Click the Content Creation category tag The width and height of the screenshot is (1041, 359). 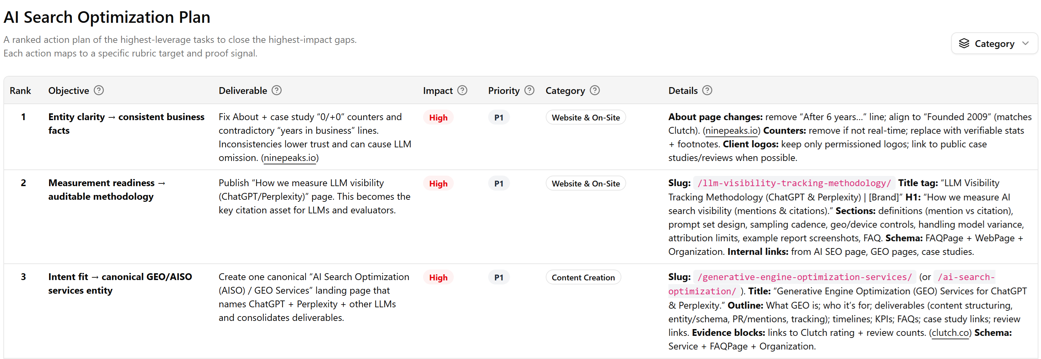[583, 278]
